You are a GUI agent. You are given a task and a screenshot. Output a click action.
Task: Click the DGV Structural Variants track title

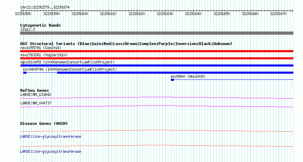pos(126,44)
